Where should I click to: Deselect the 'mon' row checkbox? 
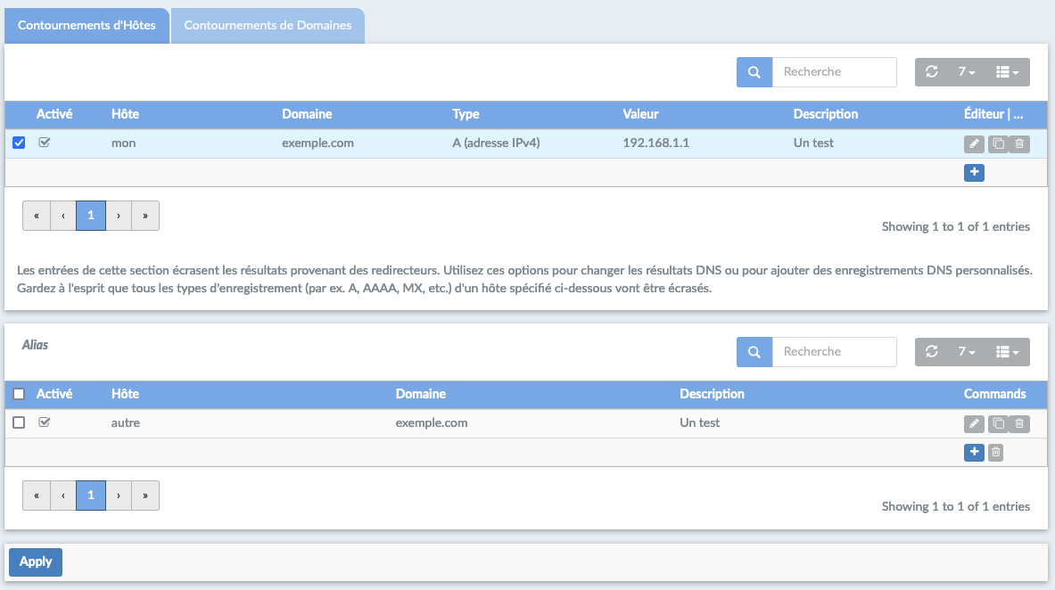(x=19, y=143)
